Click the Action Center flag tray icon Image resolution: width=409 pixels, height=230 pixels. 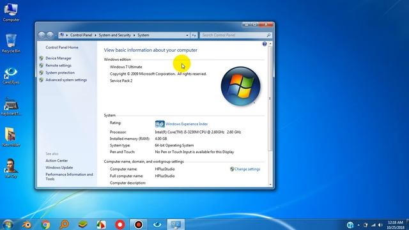[366, 225]
